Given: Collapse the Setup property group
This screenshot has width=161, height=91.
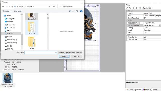Looking at the screenshot, I should (x=126, y=20).
